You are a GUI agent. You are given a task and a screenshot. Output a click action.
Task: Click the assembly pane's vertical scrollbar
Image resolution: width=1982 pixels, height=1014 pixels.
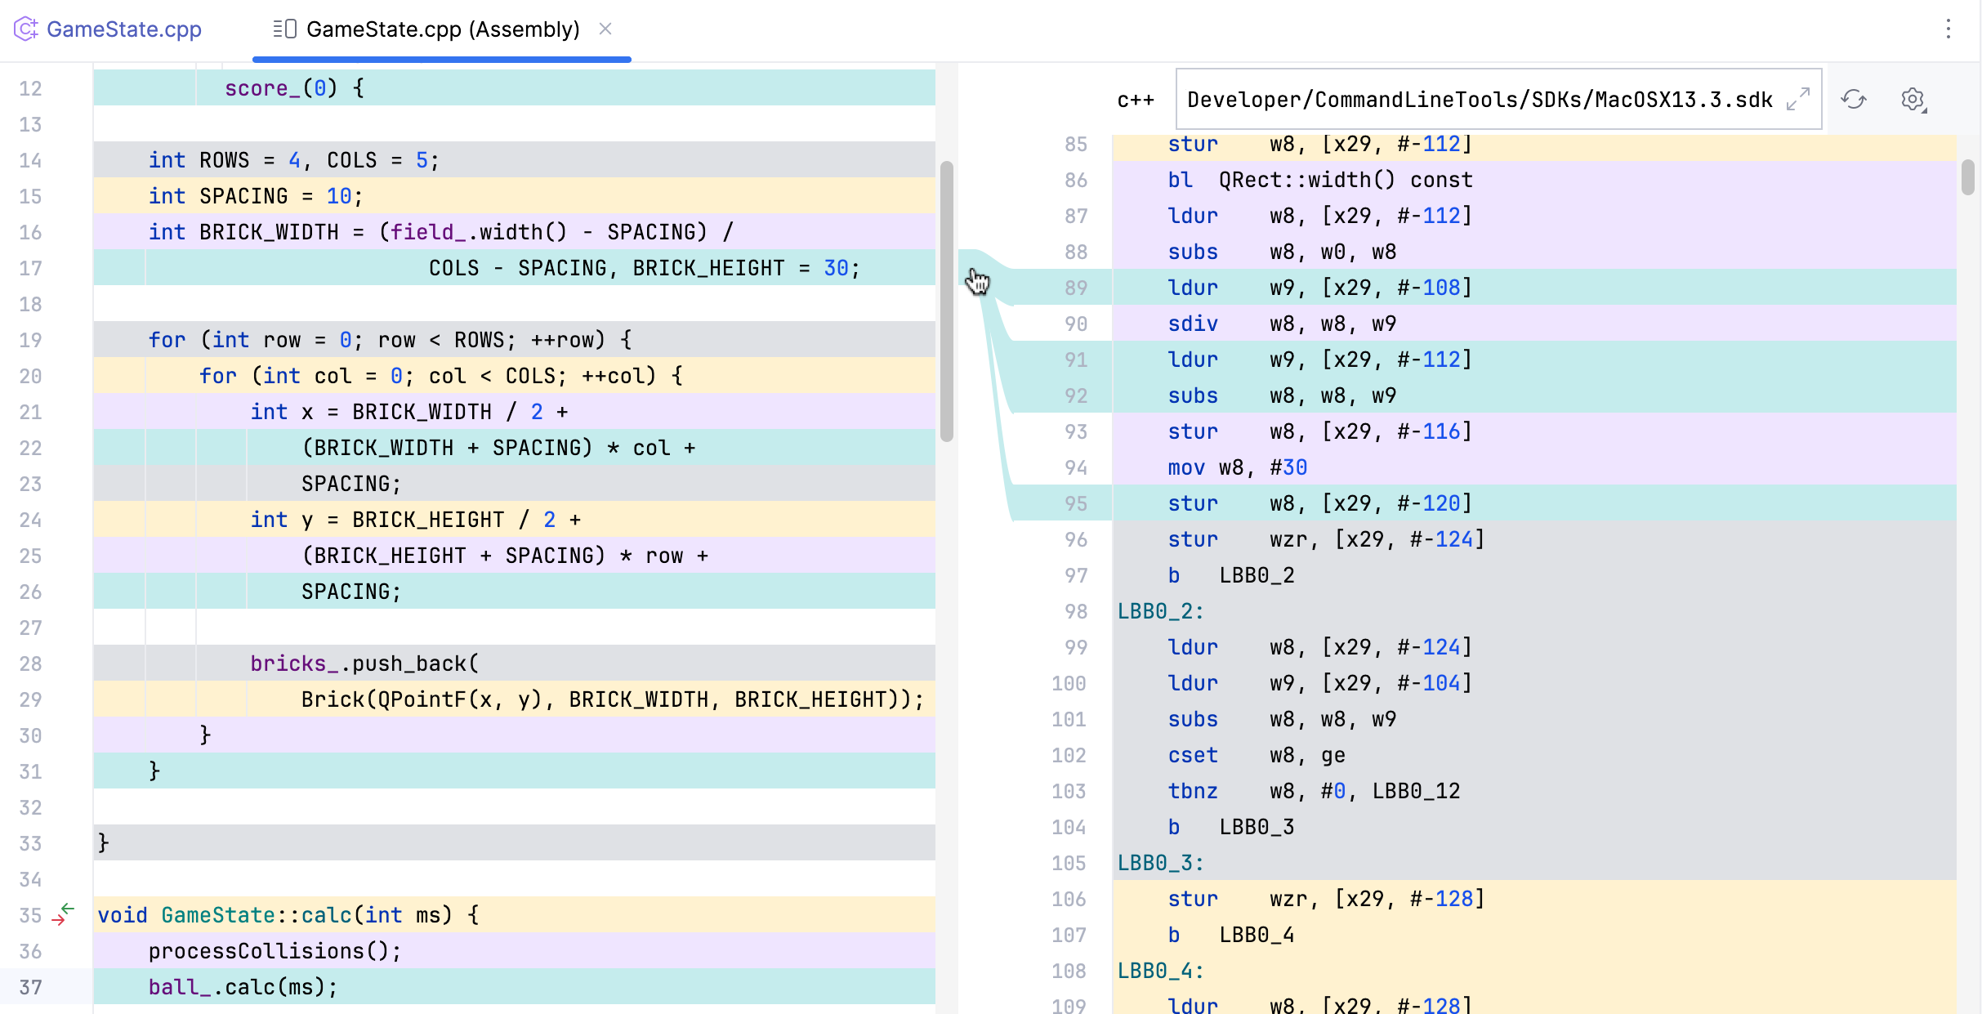(x=1968, y=176)
